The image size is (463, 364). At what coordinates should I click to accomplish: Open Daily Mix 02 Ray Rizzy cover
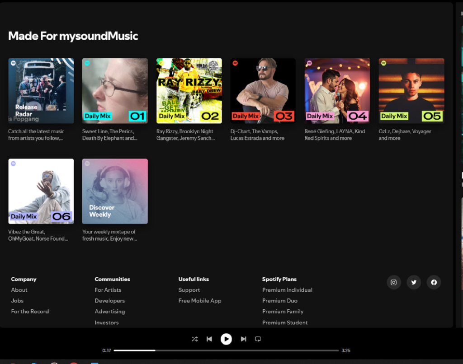pos(189,91)
